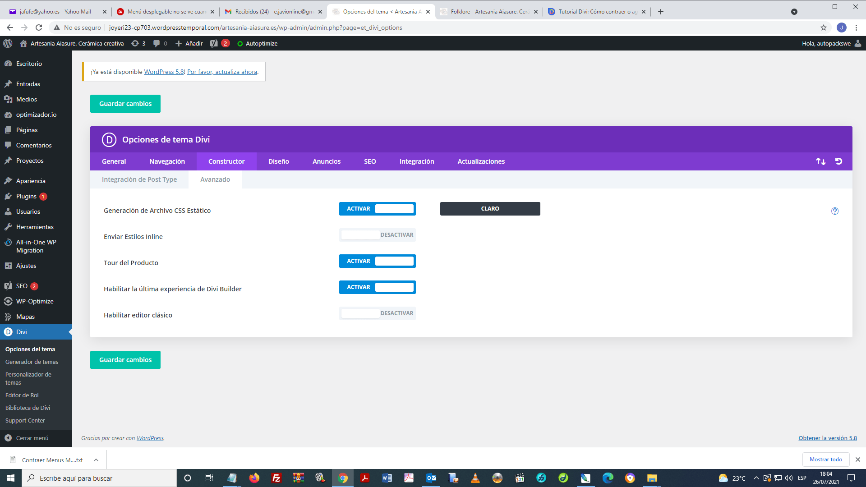This screenshot has width=866, height=487.
Task: Open Medios in sidebar
Action: click(36, 99)
